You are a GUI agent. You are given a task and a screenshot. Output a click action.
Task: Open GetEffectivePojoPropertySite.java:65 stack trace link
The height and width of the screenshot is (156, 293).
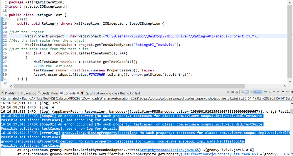tap(219, 154)
